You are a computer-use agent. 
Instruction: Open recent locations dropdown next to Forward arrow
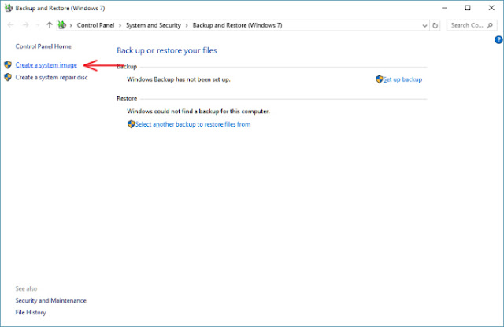[38, 25]
